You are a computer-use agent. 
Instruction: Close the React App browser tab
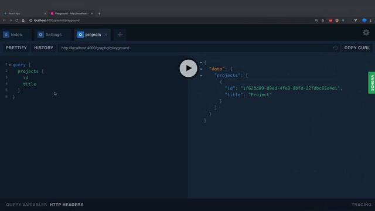(45, 13)
